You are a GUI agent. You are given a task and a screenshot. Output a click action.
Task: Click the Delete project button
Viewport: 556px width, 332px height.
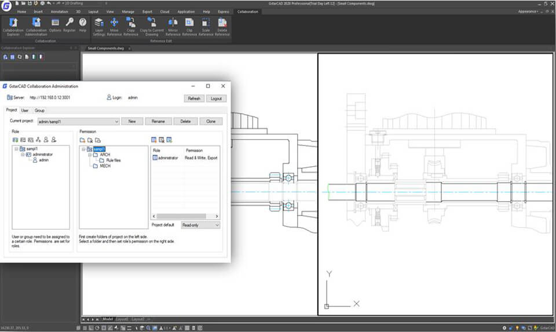pyautogui.click(x=185, y=121)
